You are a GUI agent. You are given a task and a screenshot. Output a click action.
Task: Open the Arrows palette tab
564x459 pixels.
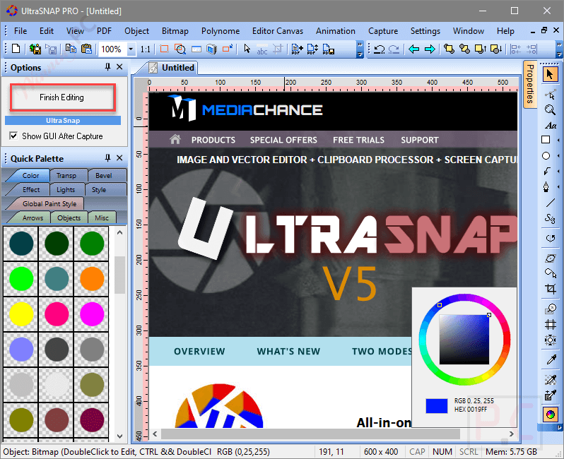(x=33, y=217)
